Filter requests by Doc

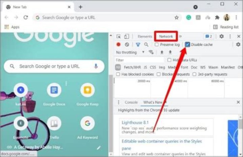(x=194, y=67)
